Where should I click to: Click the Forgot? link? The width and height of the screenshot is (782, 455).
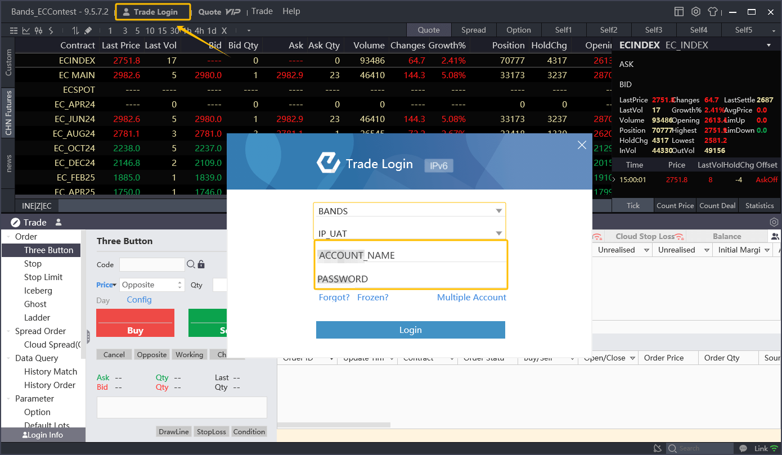click(x=334, y=298)
